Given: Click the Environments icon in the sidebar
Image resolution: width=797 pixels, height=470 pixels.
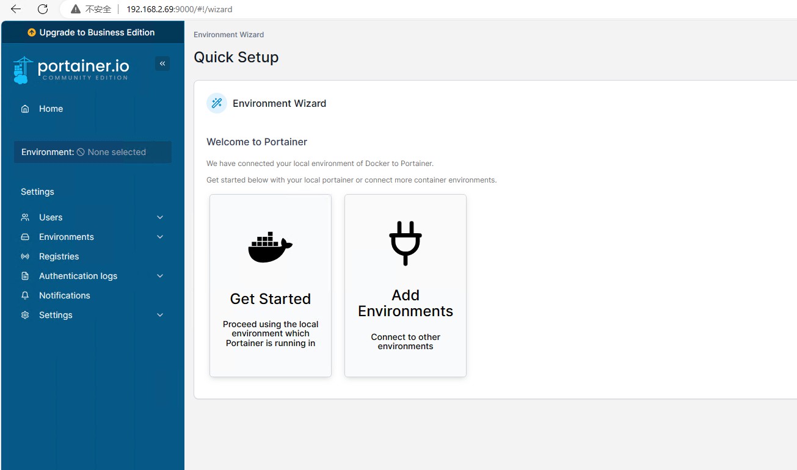Looking at the screenshot, I should tap(25, 237).
